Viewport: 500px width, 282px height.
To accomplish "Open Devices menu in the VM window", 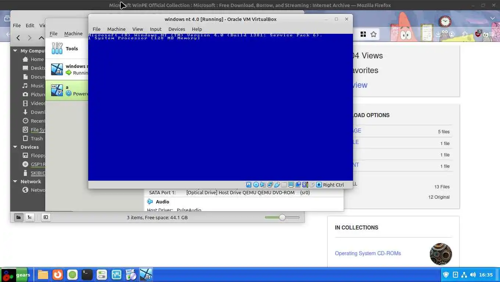I will [176, 29].
